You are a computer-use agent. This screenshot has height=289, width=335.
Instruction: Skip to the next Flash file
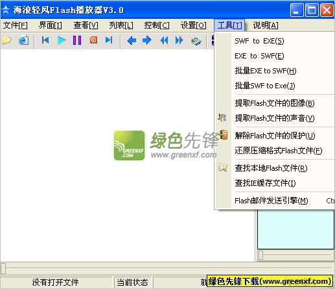pos(109,40)
